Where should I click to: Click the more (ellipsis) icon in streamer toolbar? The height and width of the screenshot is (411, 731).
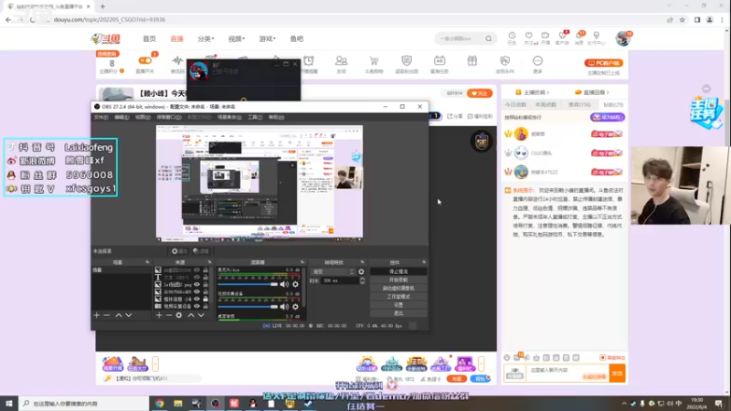click(537, 61)
